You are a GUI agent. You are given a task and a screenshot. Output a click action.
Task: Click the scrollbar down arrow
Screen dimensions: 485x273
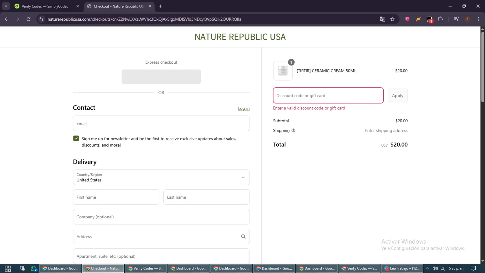click(x=482, y=261)
